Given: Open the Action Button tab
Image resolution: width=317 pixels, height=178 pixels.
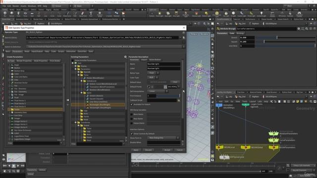Looking at the screenshot, I should coord(155,60).
